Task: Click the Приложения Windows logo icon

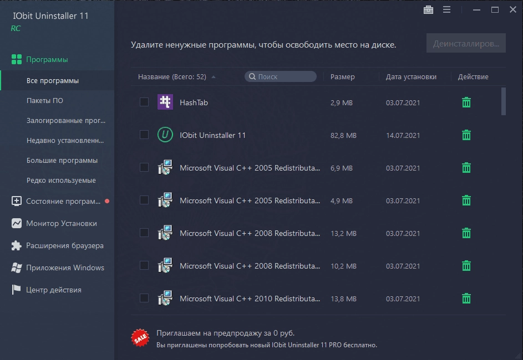Action: click(x=16, y=268)
